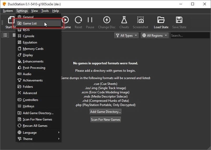Open Display settings entry
Image resolution: width=211 pixels, height=150 pixels.
tap(38, 55)
